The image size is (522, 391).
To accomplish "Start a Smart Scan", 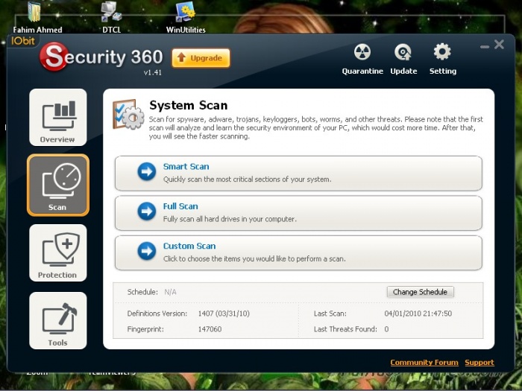I will click(x=298, y=174).
